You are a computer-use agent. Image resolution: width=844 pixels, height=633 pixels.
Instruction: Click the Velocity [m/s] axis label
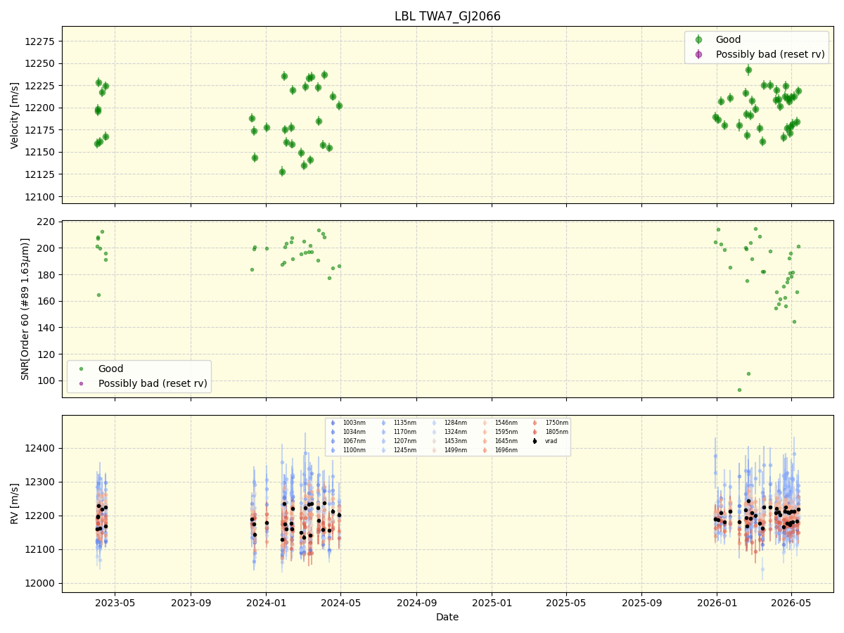click(x=15, y=115)
